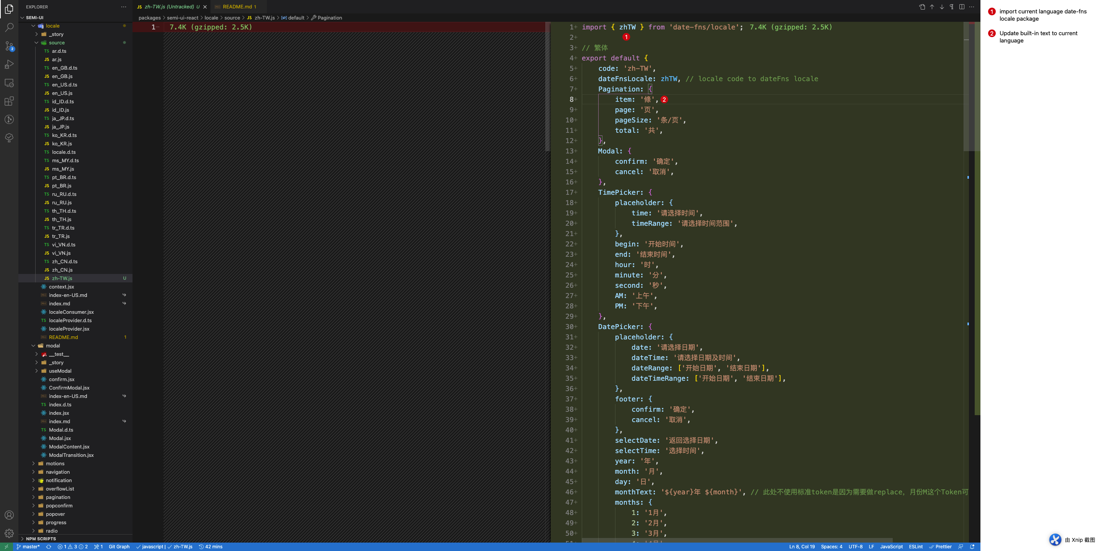
Task: Click the Accounts icon in activity bar
Action: click(x=9, y=515)
